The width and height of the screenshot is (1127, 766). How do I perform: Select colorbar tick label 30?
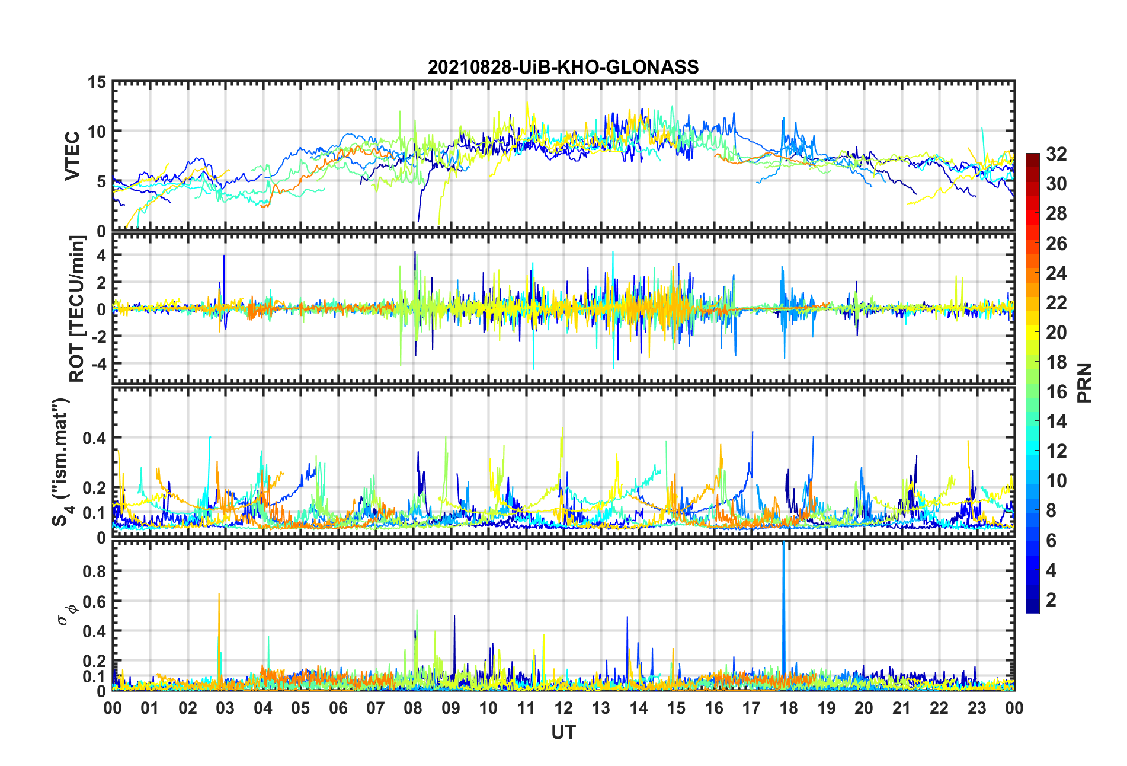tap(1056, 184)
